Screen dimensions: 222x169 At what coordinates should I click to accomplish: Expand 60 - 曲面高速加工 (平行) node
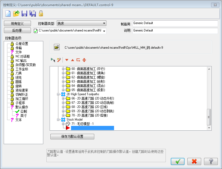[63, 69]
